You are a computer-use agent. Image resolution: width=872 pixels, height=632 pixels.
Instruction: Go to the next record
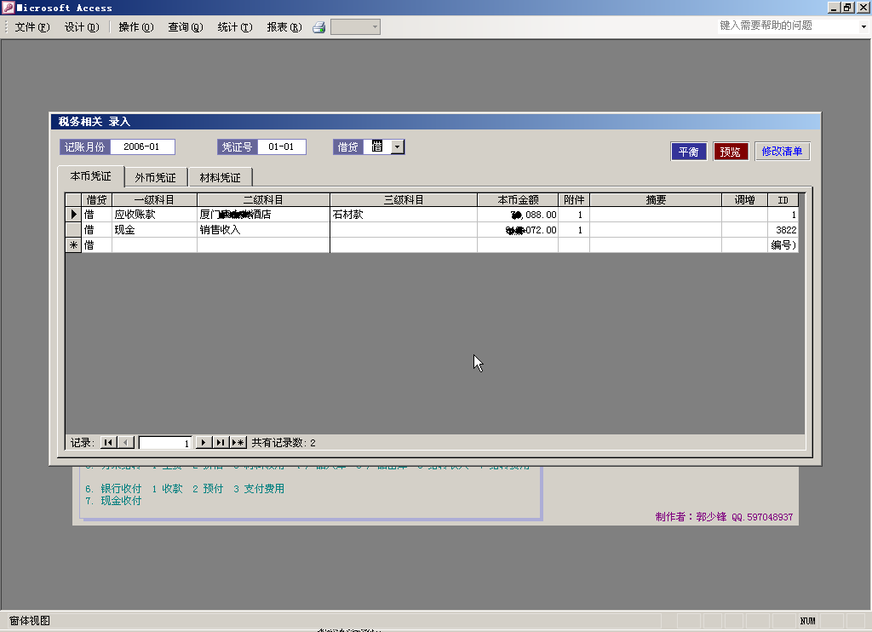[204, 442]
